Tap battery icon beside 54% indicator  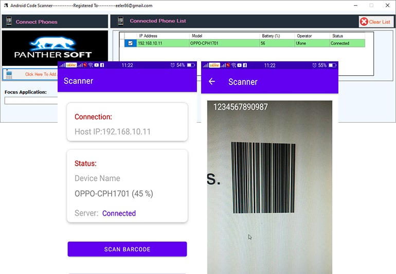pos(191,65)
